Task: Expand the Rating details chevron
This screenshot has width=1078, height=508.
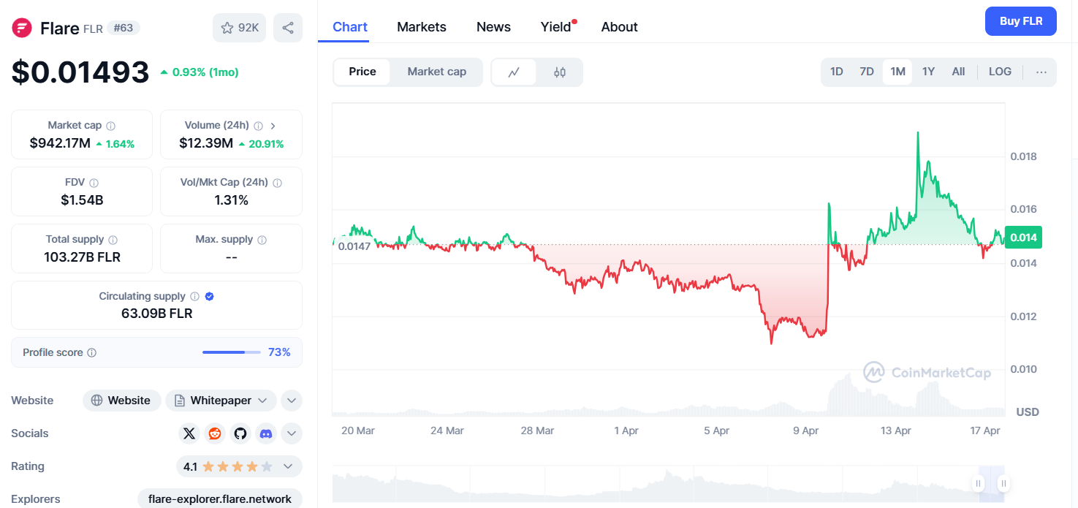Action: 288,466
